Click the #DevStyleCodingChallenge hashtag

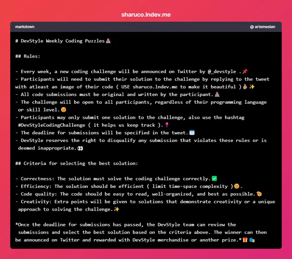52,125
